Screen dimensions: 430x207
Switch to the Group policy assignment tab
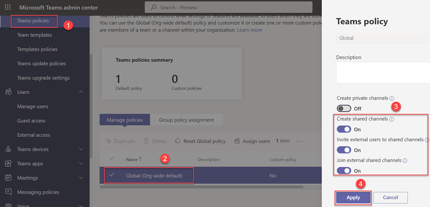coord(186,120)
